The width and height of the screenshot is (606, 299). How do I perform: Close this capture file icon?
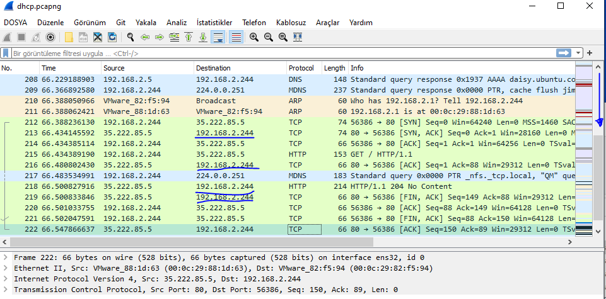97,37
